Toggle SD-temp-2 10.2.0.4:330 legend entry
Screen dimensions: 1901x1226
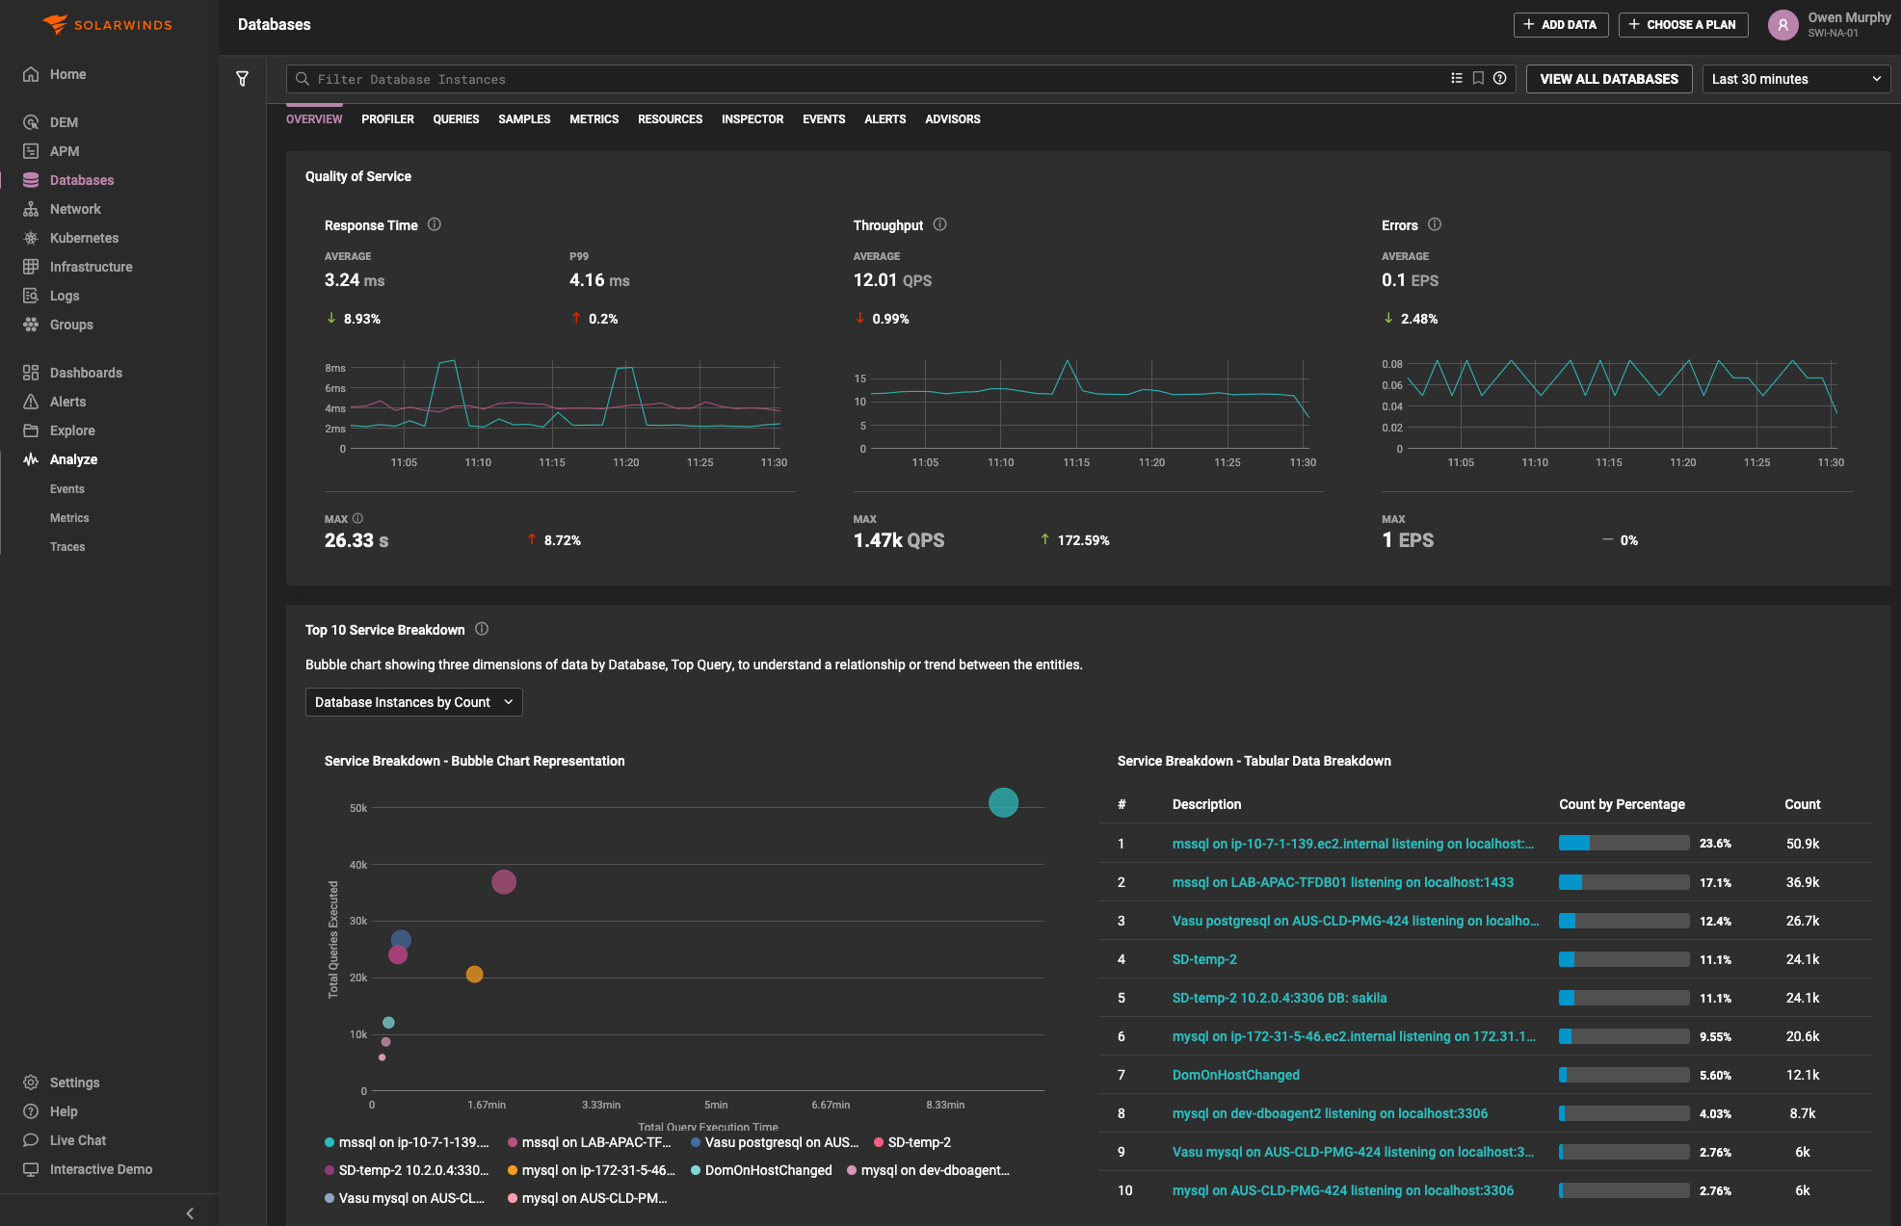[x=407, y=1170]
